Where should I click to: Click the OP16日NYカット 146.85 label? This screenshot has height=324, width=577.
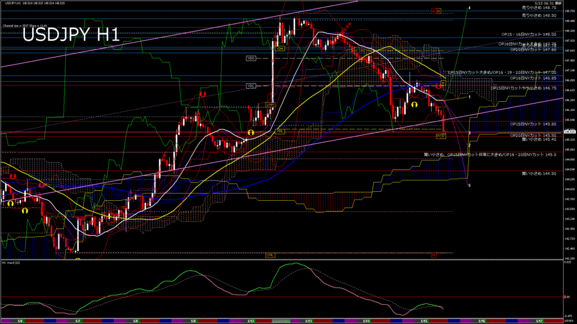(533, 79)
